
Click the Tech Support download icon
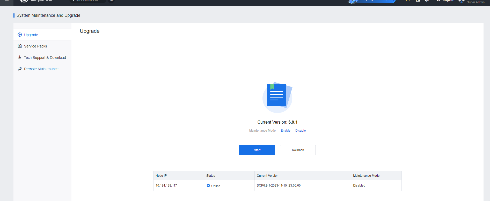(x=20, y=58)
